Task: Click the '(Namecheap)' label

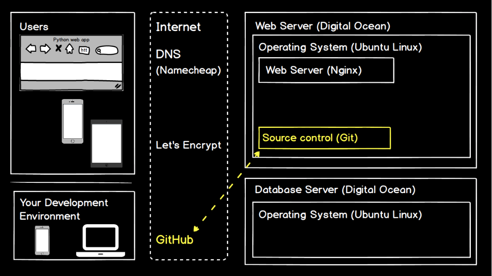Action: tap(188, 70)
